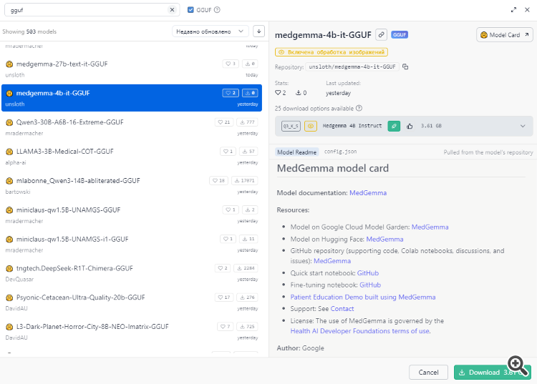Screen dimensions: 537x384
Task: Expand the download options chevron
Action: point(523,126)
